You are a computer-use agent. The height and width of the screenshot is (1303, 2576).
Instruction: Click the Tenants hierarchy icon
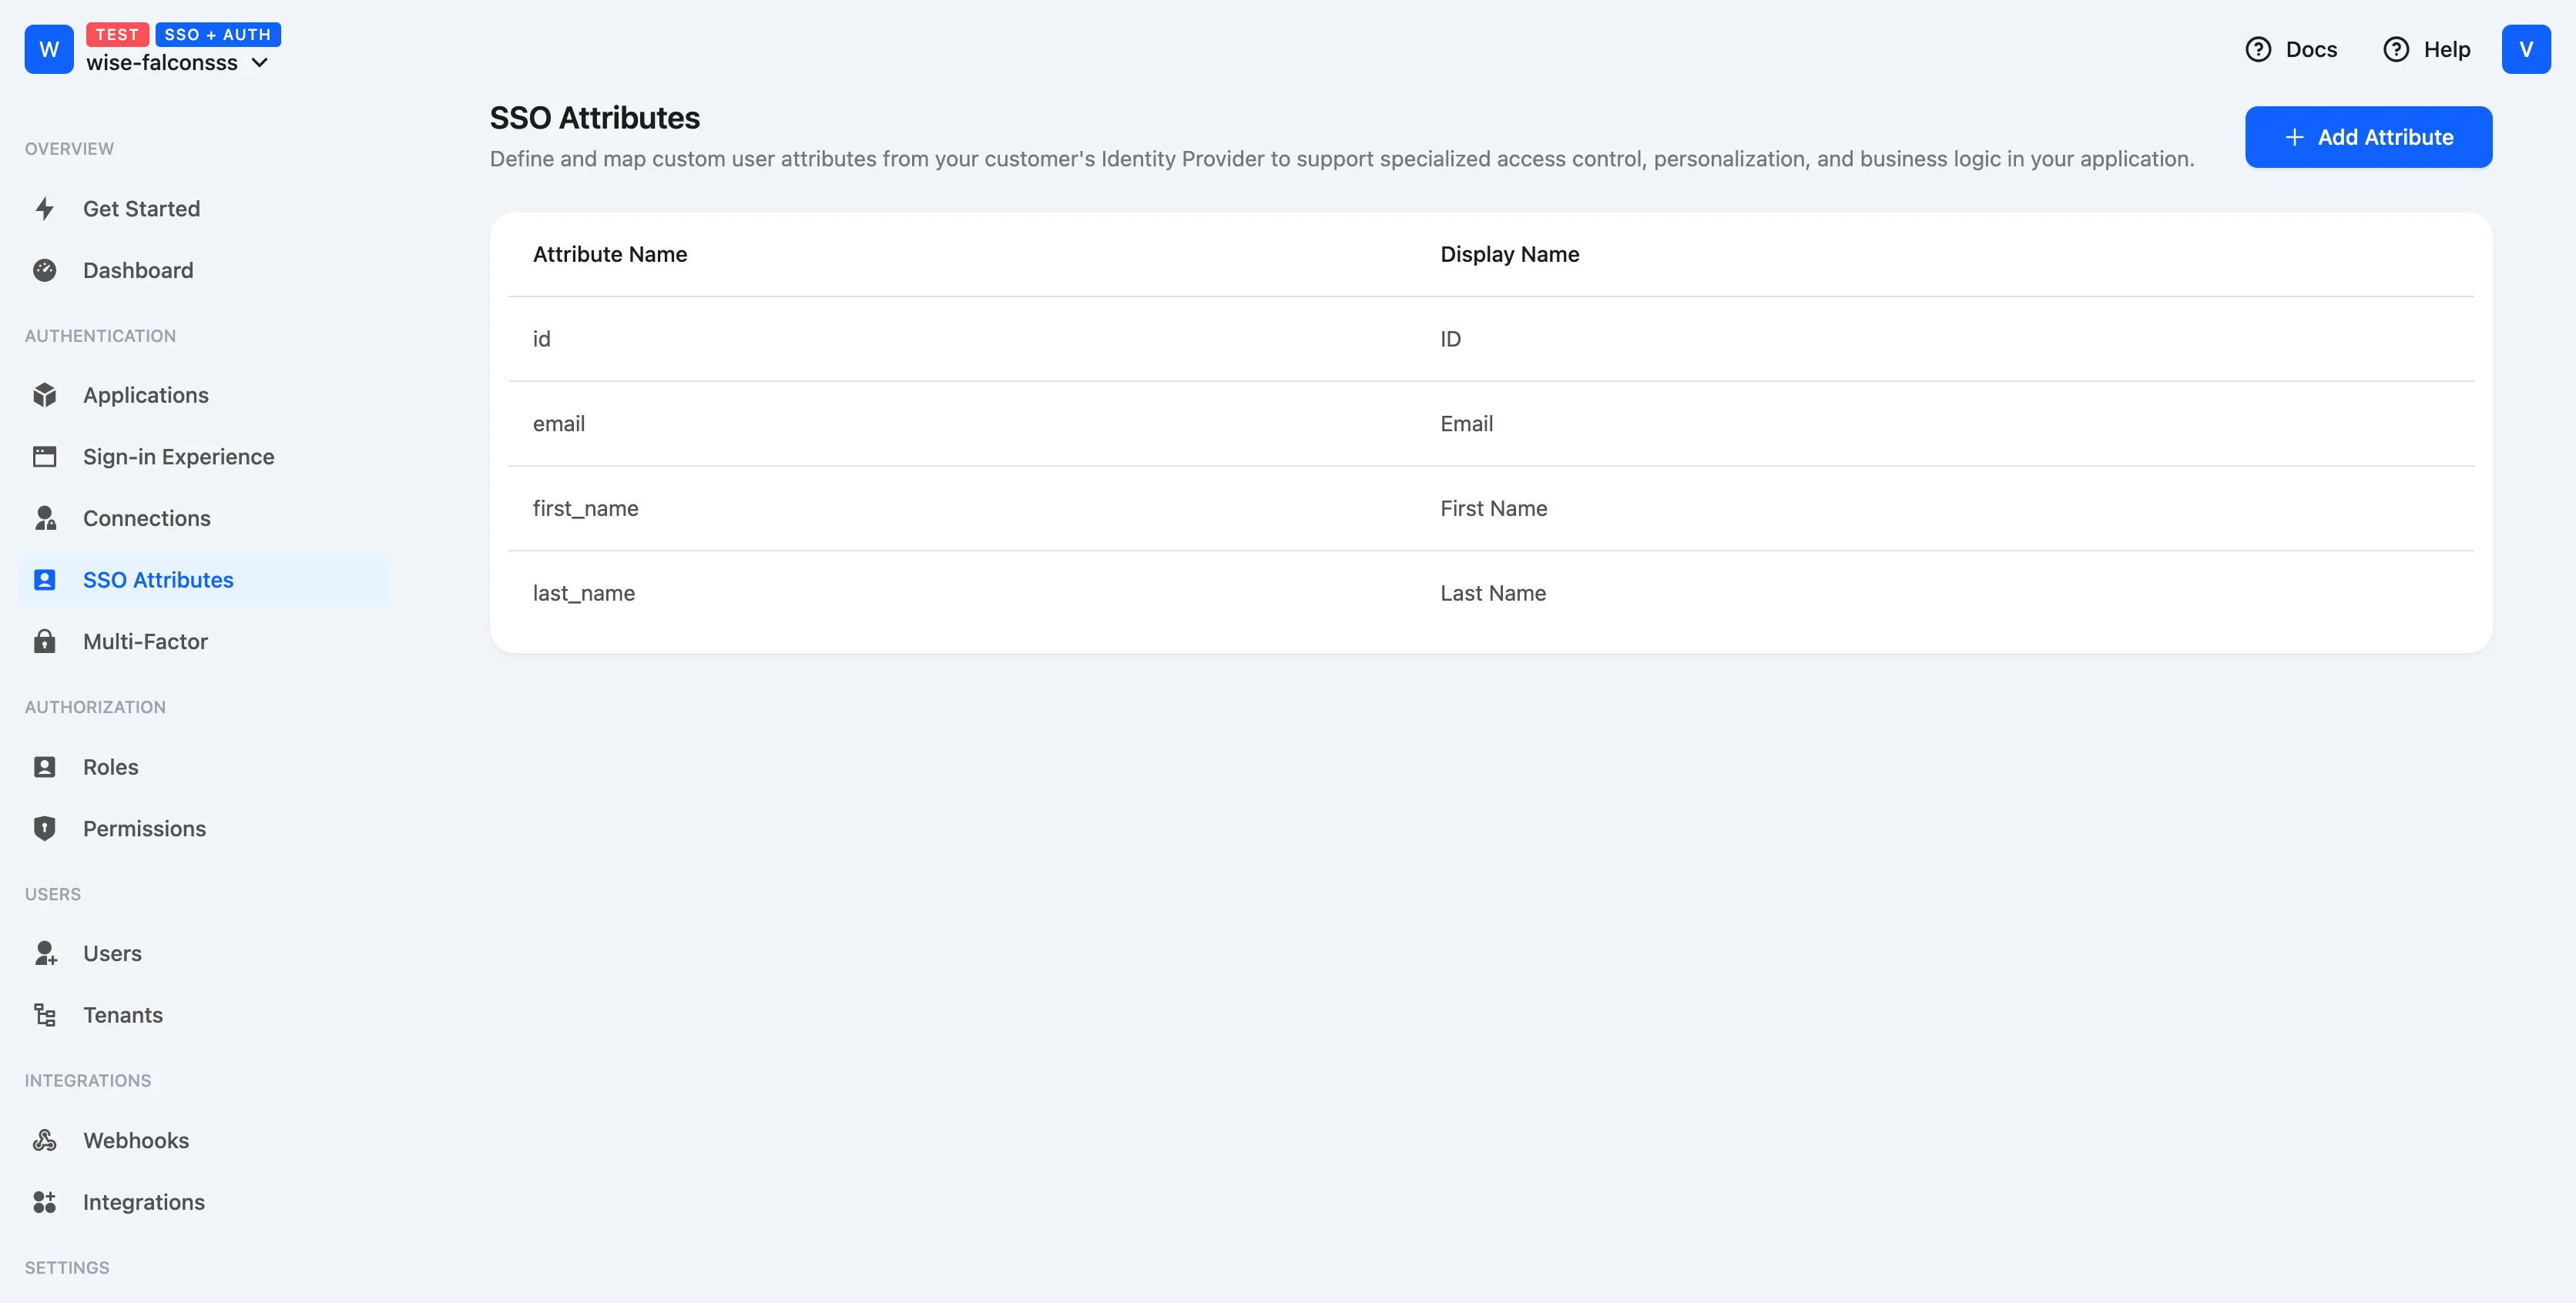[45, 1014]
